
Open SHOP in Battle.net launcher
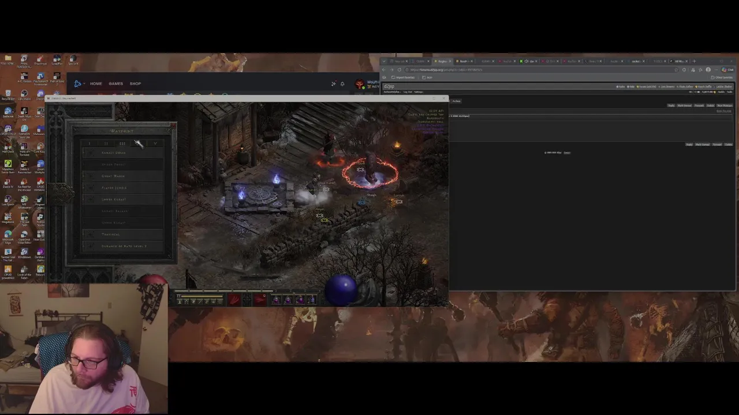coord(135,84)
